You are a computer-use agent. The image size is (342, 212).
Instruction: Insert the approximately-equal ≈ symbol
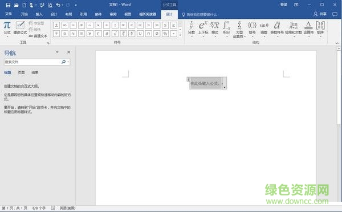click(x=73, y=34)
